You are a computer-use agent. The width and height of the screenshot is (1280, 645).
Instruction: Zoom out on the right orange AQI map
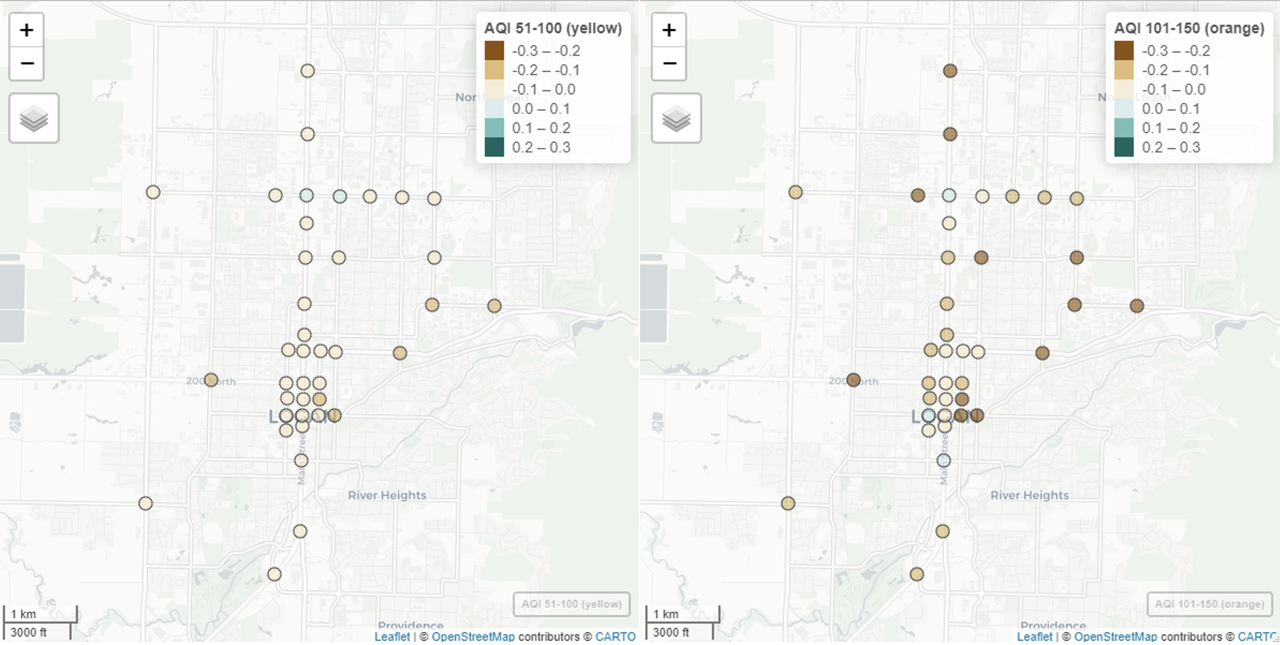click(x=669, y=63)
